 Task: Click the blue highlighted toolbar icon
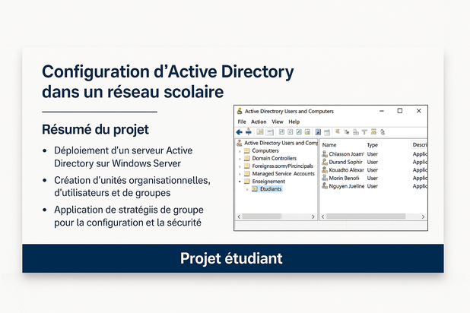(x=318, y=132)
